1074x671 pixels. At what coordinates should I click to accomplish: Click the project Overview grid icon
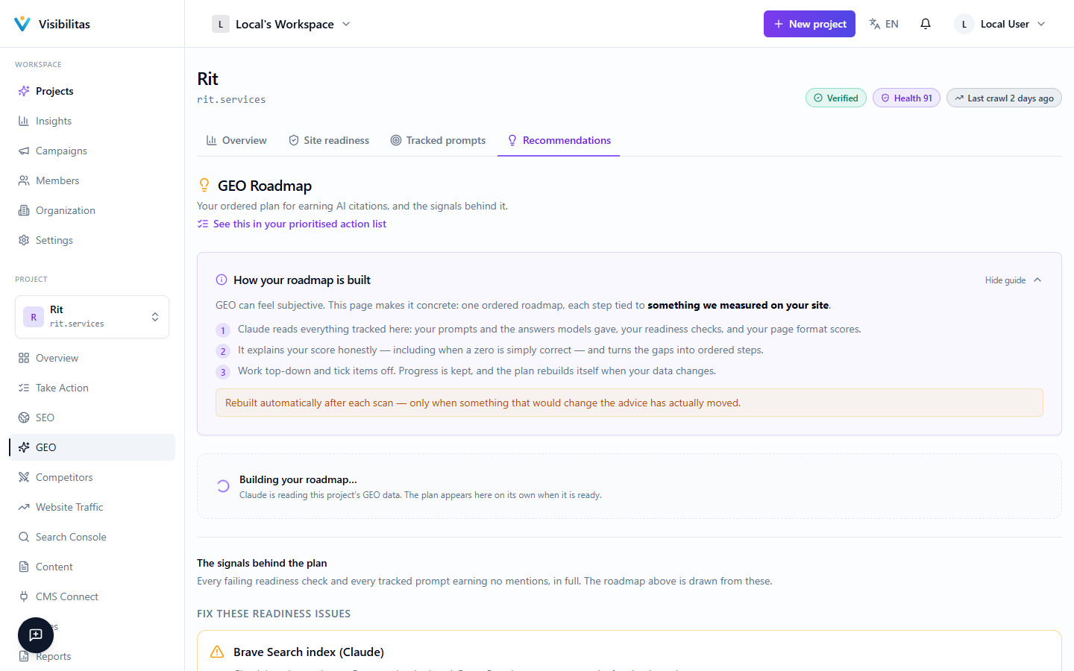24,358
